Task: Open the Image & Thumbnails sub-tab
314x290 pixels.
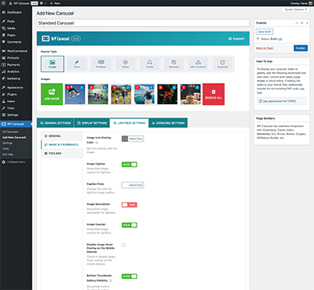Action: [62, 144]
